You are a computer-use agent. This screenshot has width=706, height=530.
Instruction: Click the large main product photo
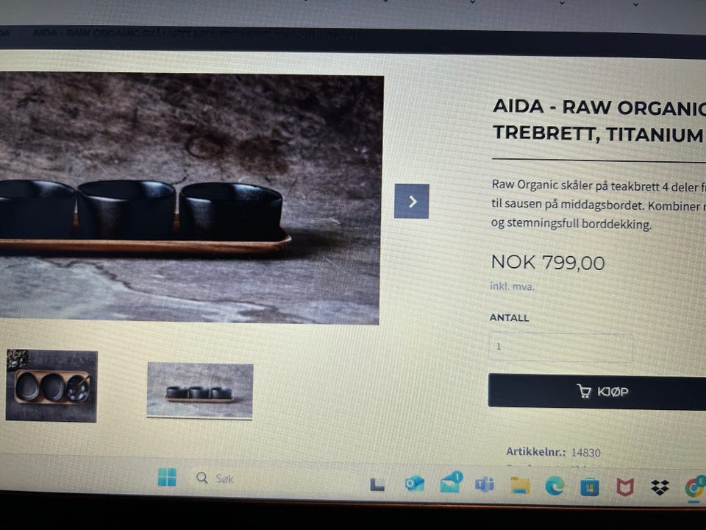point(190,198)
